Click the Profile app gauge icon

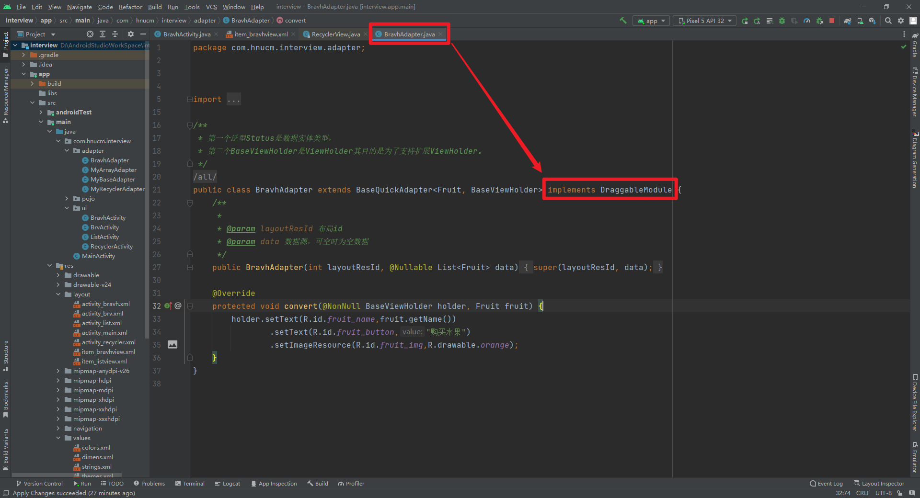point(807,21)
